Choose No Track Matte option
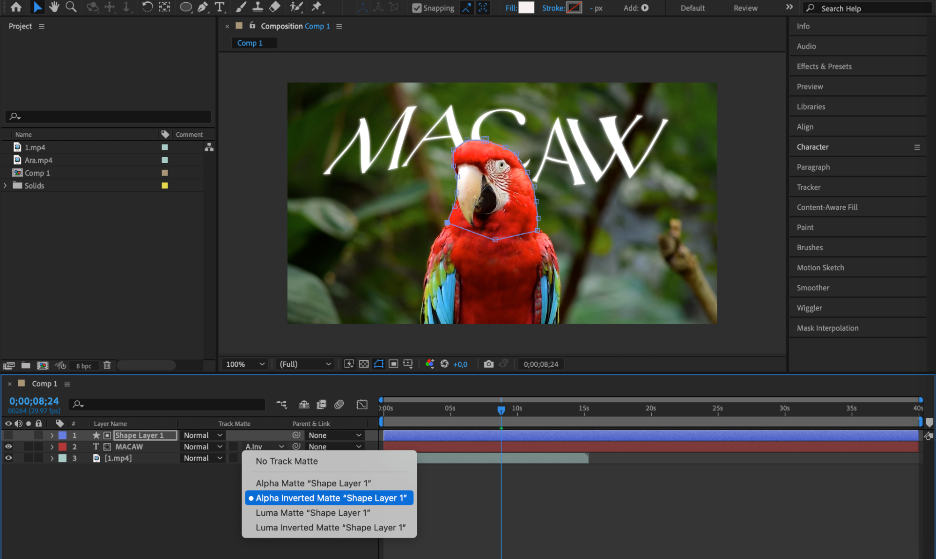Screen dimensions: 936x559 pyautogui.click(x=287, y=461)
